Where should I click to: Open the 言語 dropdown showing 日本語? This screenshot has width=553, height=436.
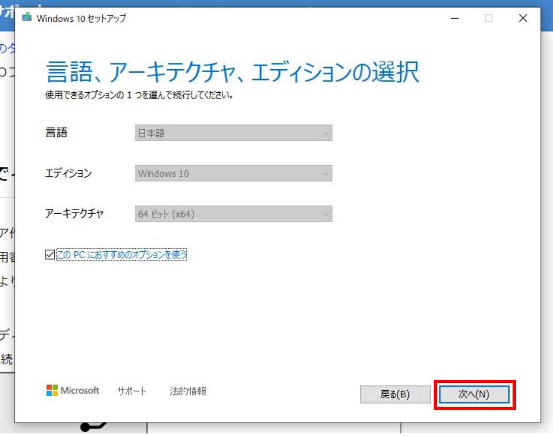233,133
